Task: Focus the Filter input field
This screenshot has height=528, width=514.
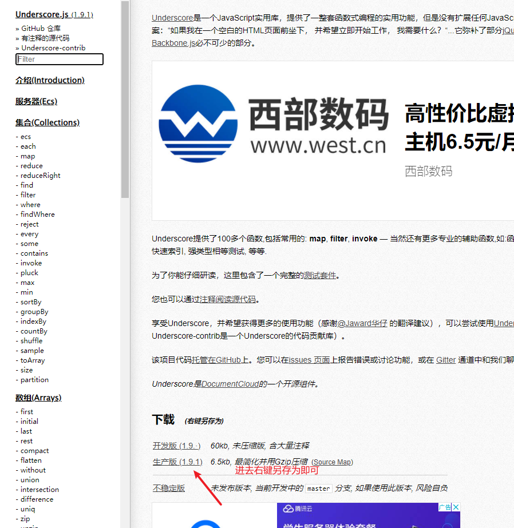Action: (60, 59)
